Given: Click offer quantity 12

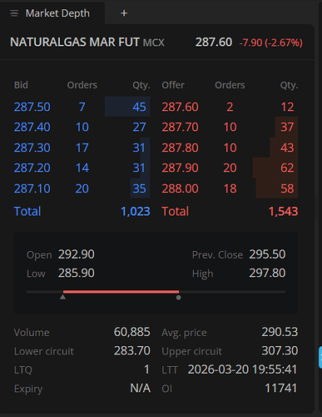Looking at the screenshot, I should click(x=287, y=107).
